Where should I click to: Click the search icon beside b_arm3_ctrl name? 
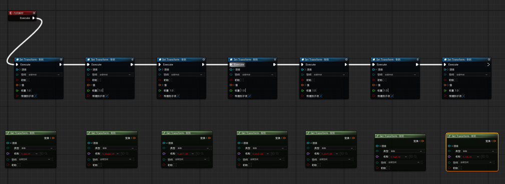tap(346, 153)
